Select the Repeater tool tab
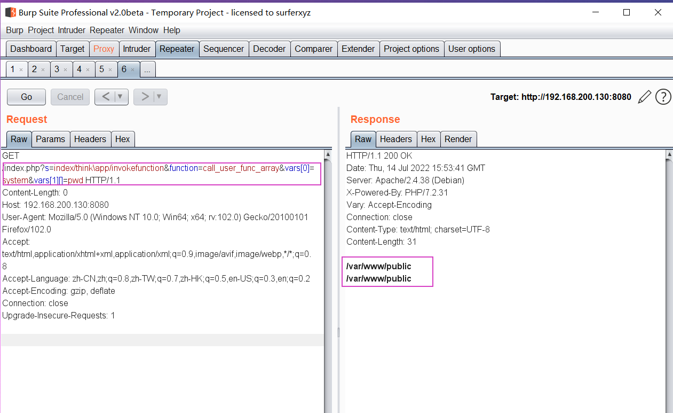This screenshot has height=413, width=673. click(x=177, y=49)
